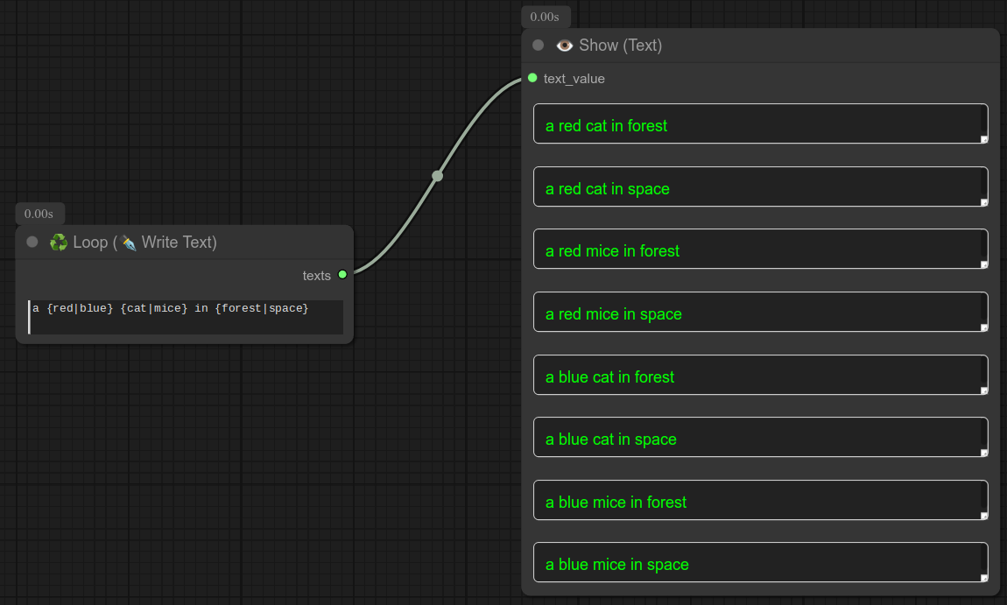Click the template text input on the Loop node
This screenshot has width=1007, height=605.
tap(184, 317)
